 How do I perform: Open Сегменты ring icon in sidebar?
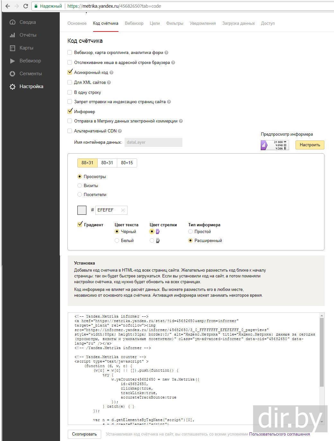pyautogui.click(x=13, y=74)
